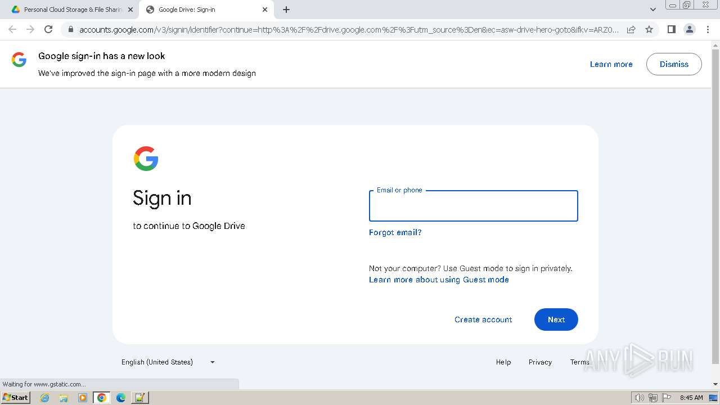This screenshot has width=720, height=405.
Task: Open Learn more link in the banner
Action: (x=611, y=64)
